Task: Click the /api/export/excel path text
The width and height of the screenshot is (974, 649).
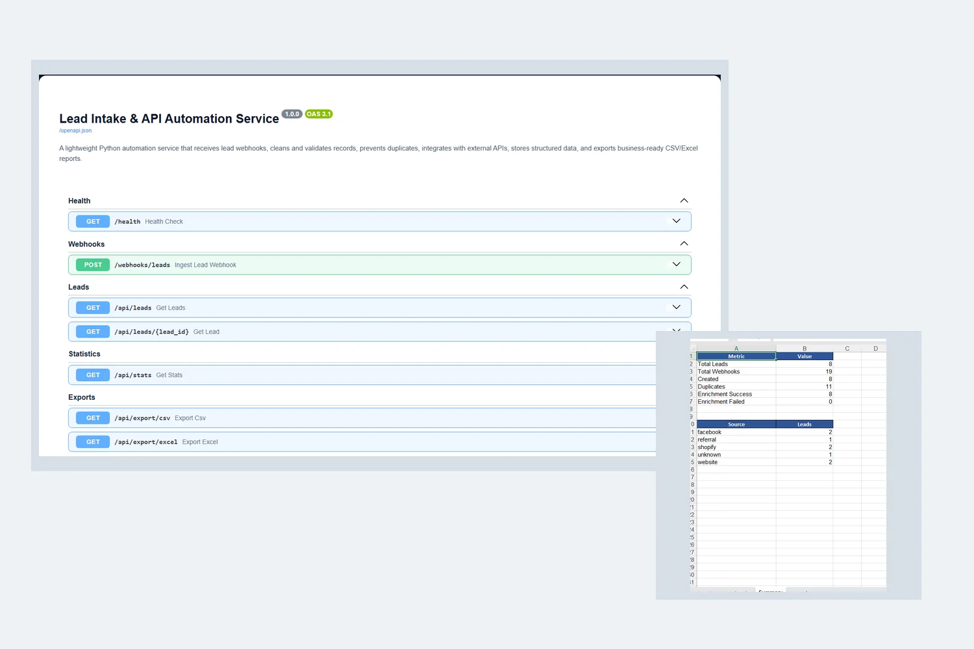Action: (x=146, y=442)
